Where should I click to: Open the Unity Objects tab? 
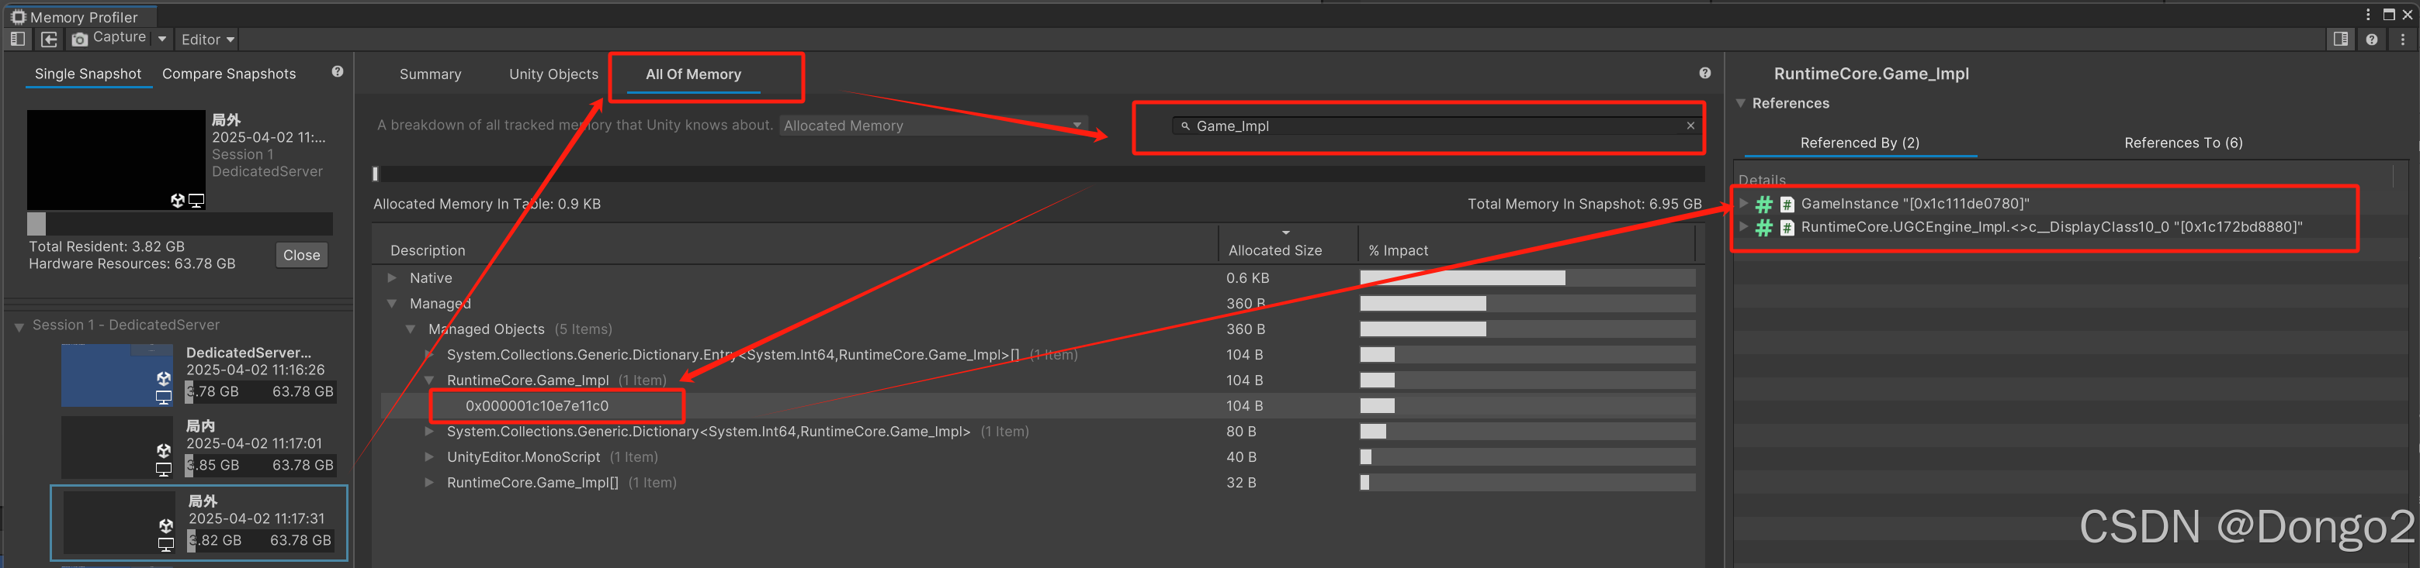point(553,74)
